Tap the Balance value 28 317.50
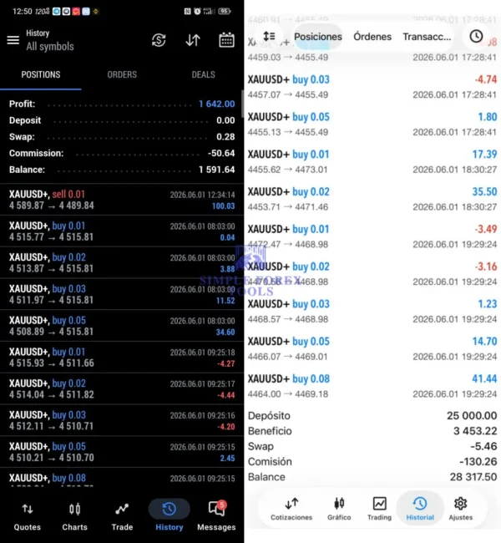Image resolution: width=501 pixels, height=543 pixels. pos(473,477)
